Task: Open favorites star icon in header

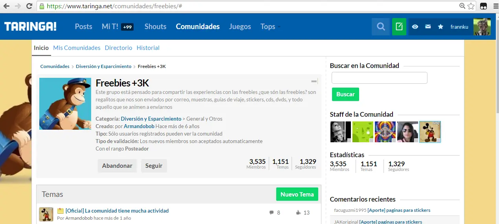Action: (441, 27)
